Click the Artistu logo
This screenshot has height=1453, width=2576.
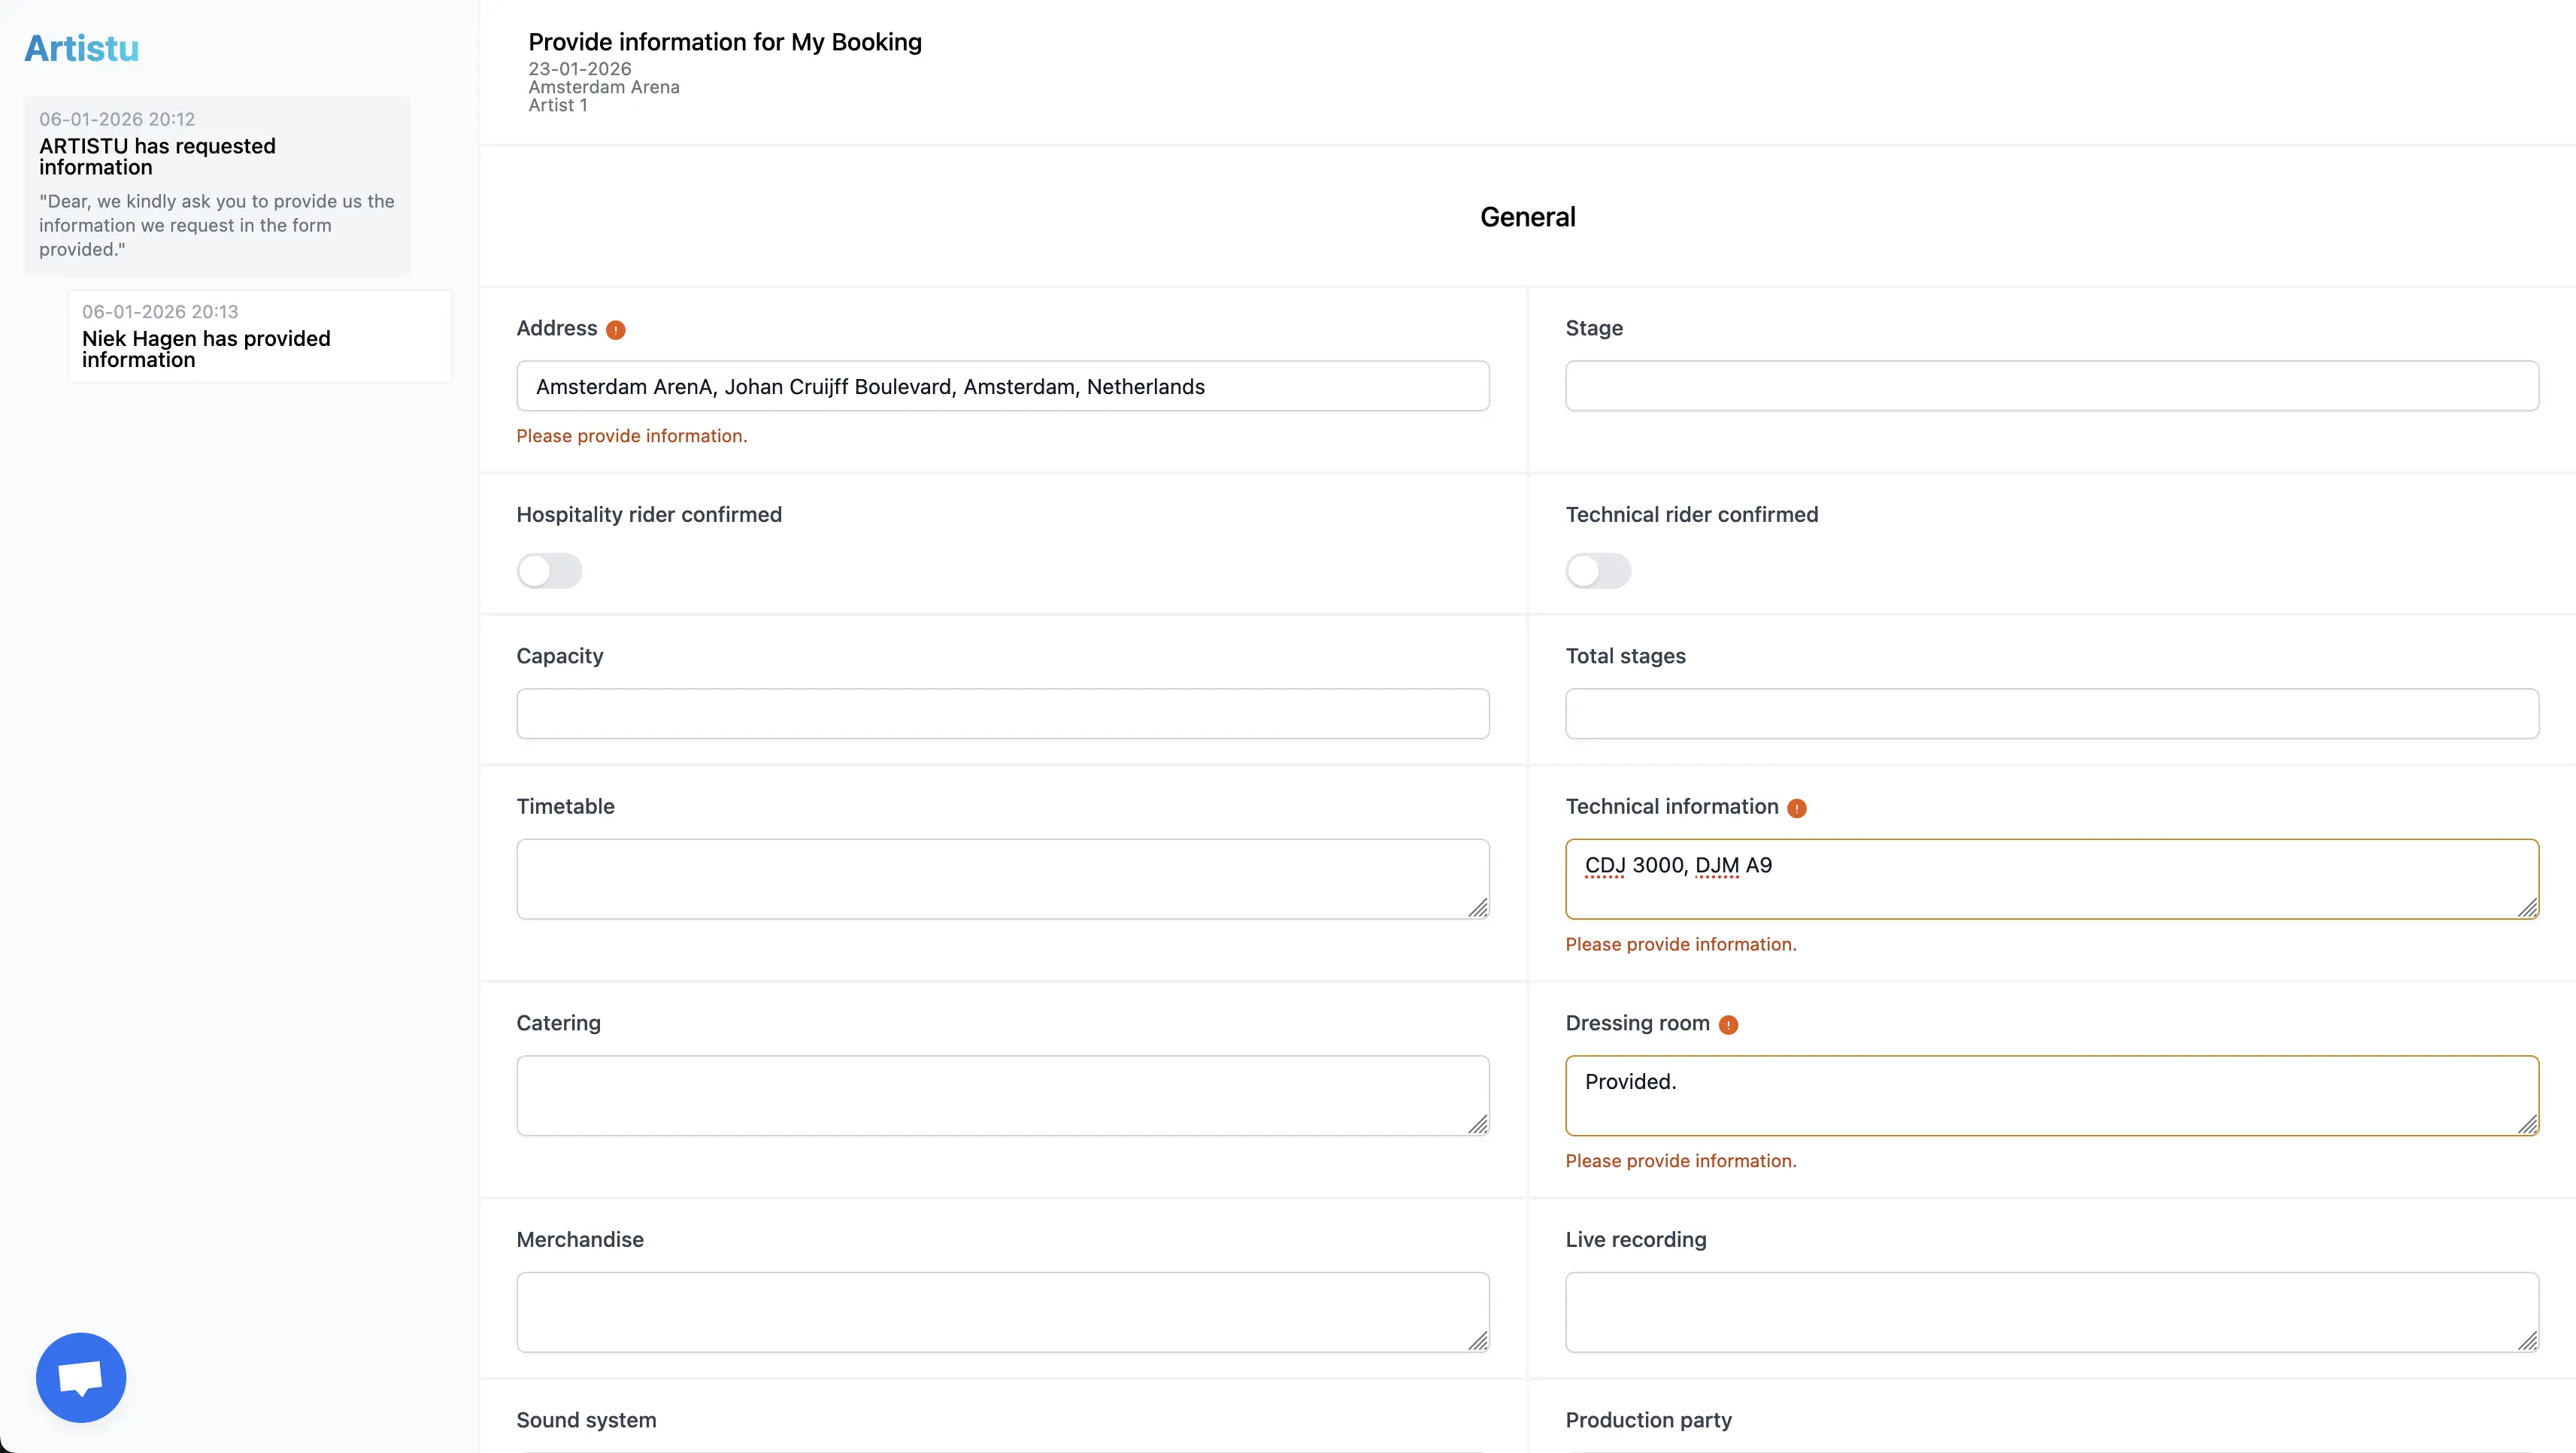[x=82, y=48]
